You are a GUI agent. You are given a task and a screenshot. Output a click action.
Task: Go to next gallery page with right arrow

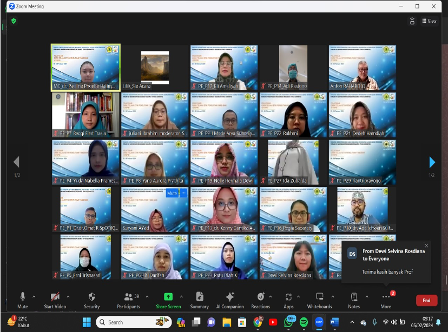click(432, 162)
